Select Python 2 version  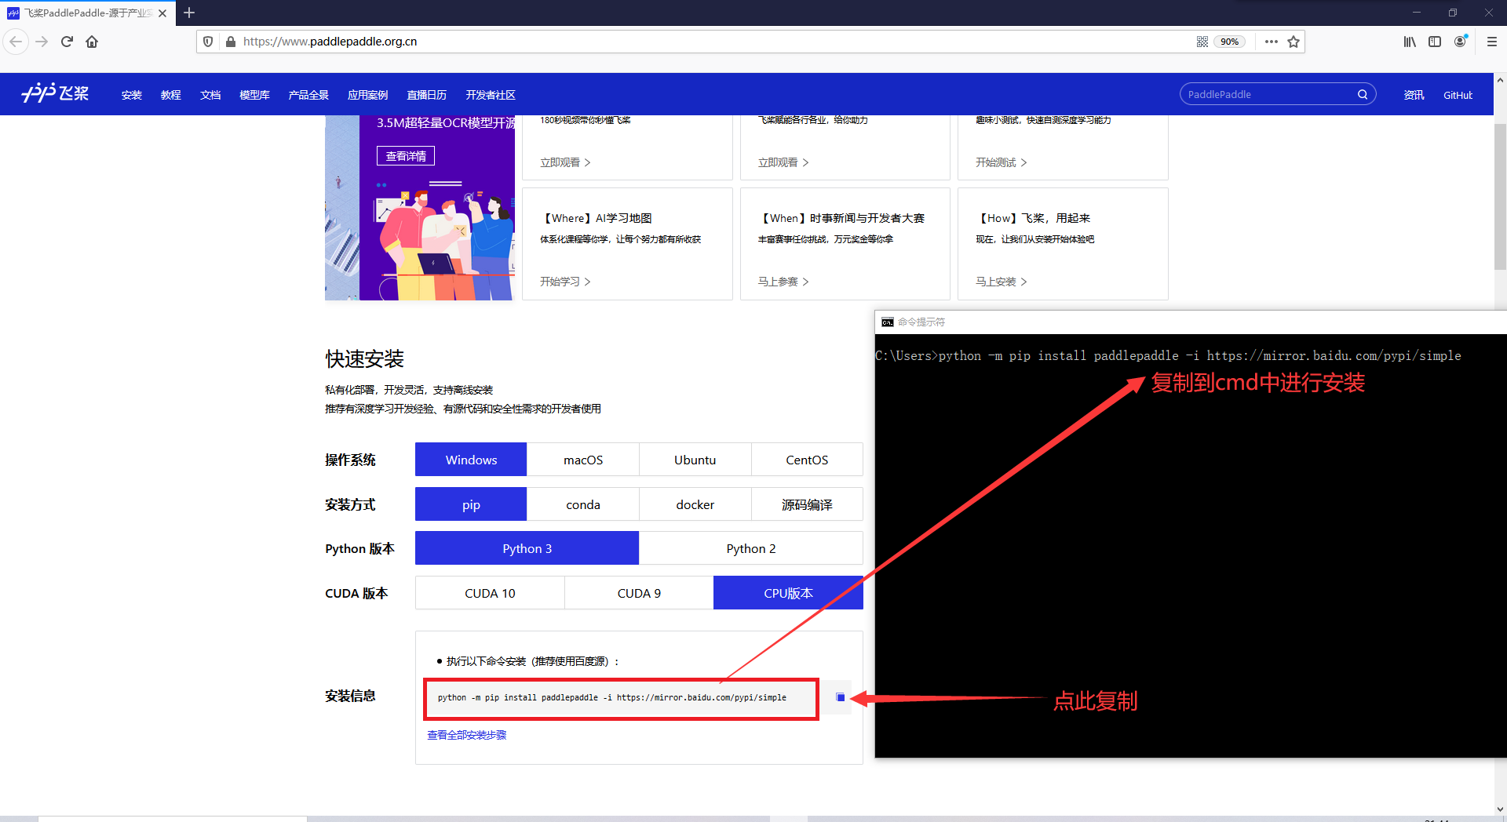tap(751, 548)
